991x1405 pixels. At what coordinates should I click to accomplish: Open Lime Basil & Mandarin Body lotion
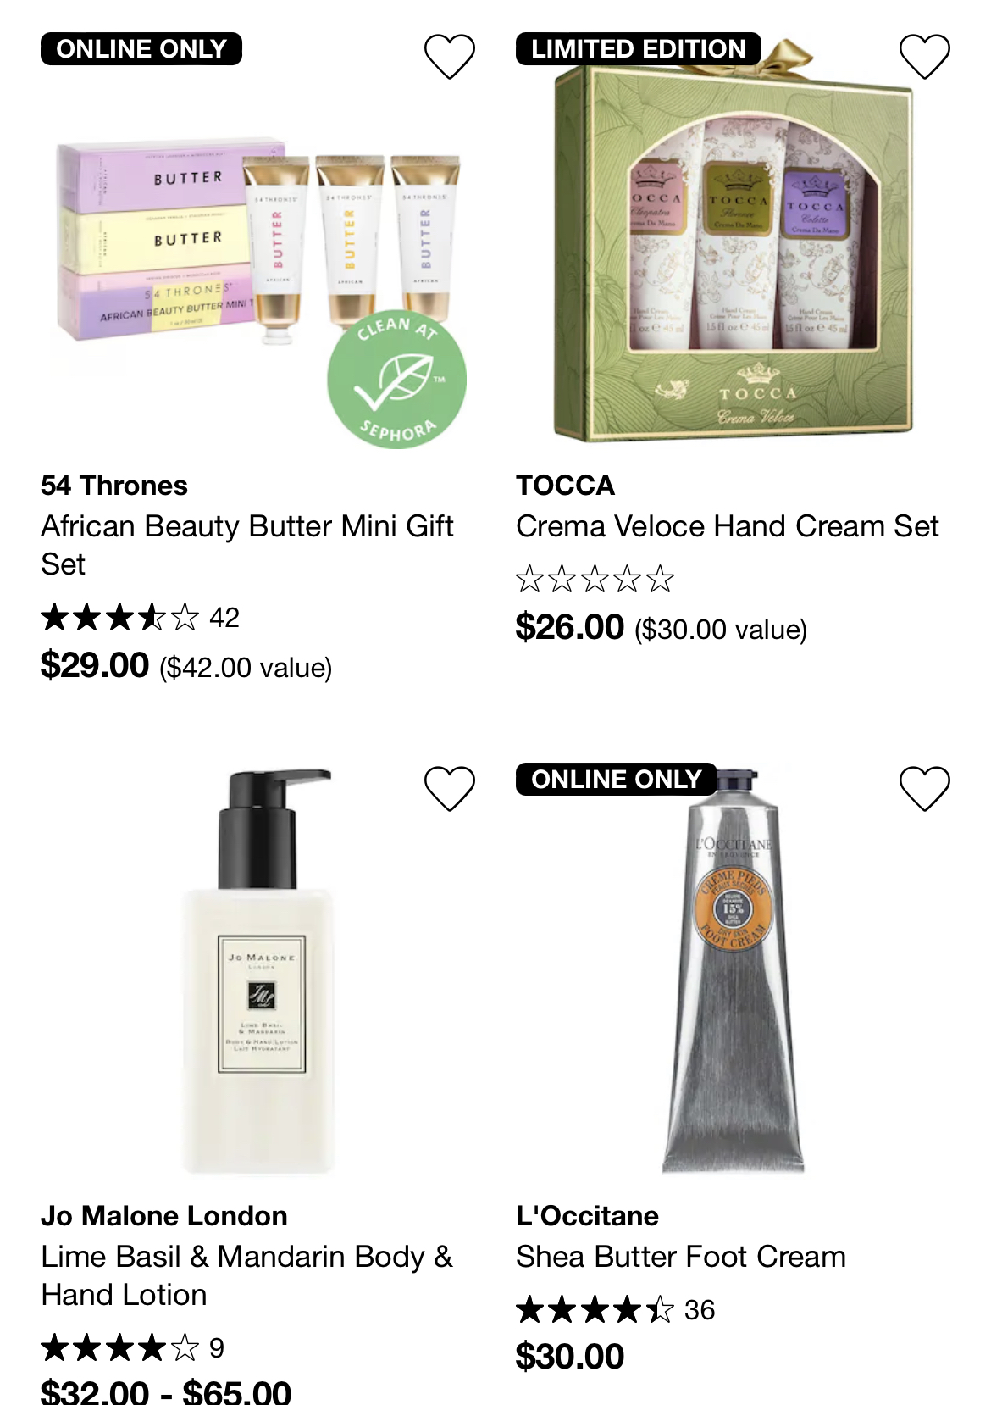pyautogui.click(x=246, y=1275)
